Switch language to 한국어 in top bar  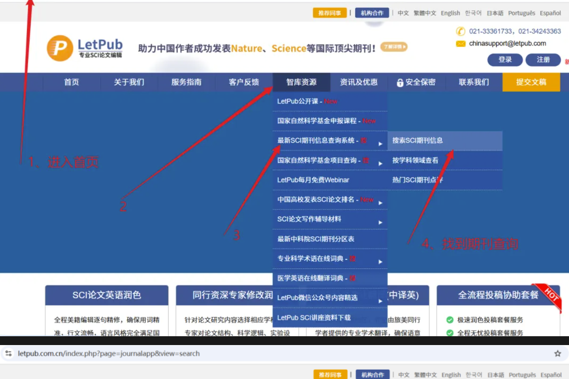(473, 13)
